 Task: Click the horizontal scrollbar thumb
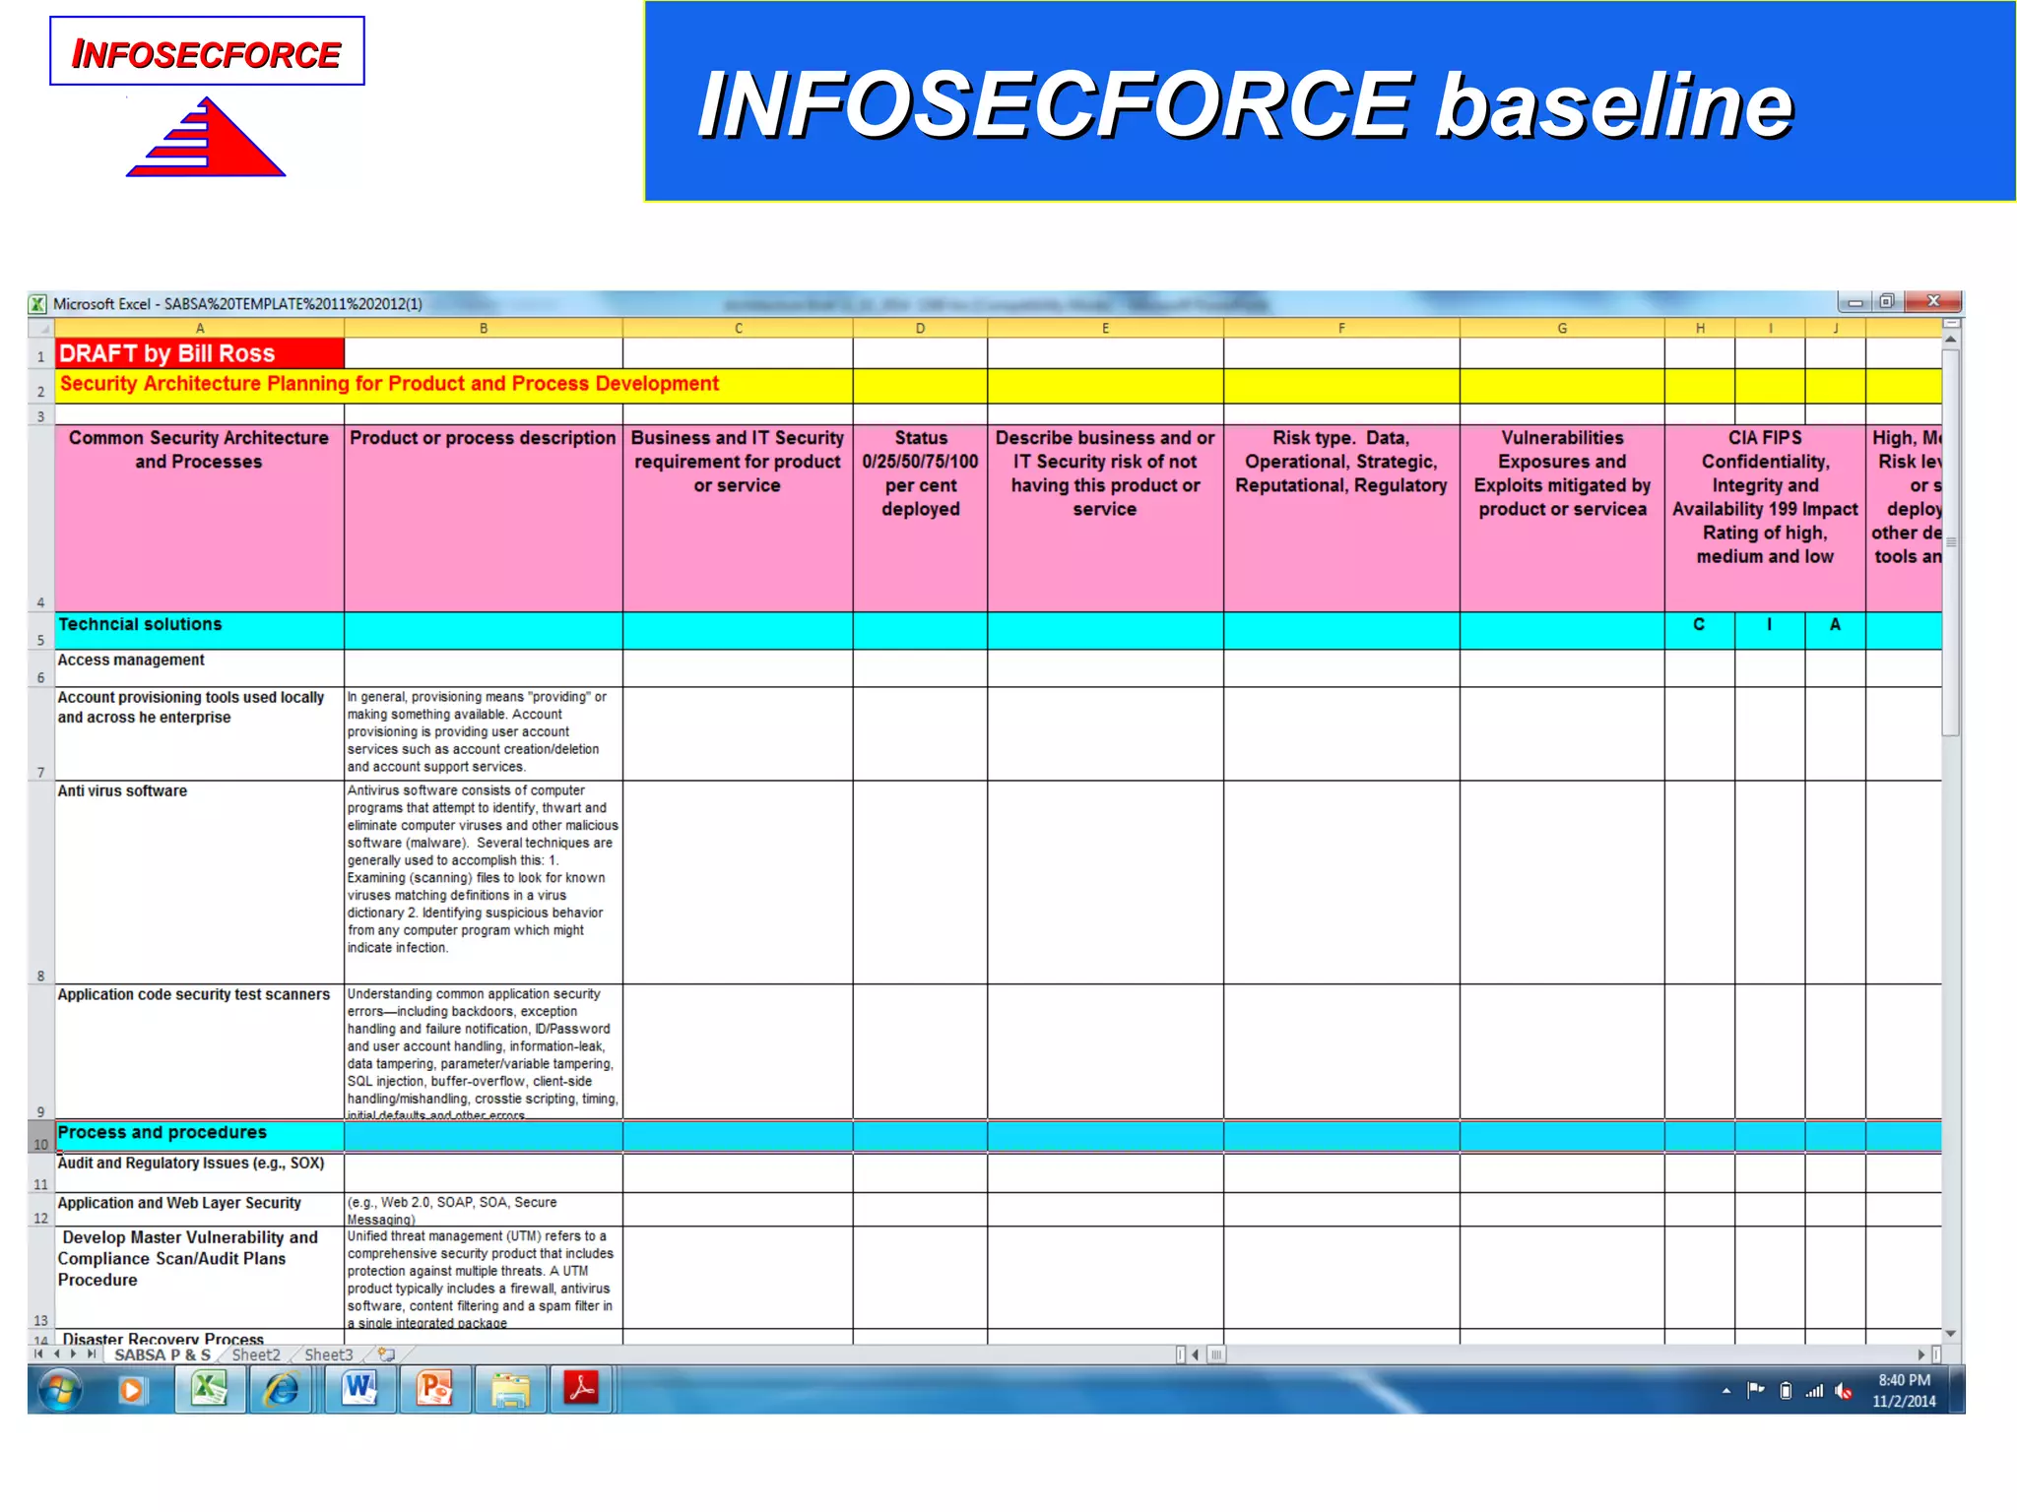[1216, 1354]
